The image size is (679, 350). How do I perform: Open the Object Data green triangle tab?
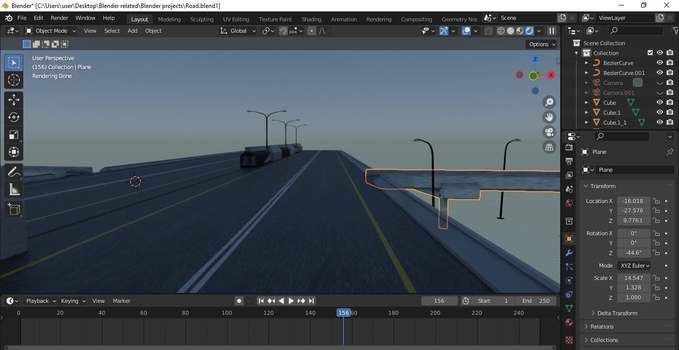[569, 308]
